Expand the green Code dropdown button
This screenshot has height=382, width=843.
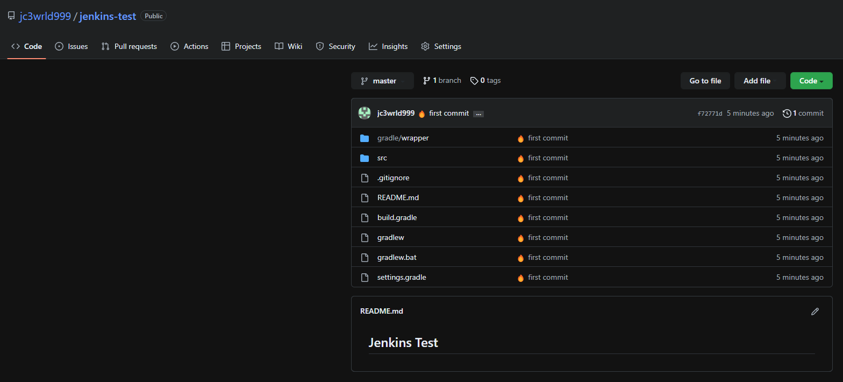(x=811, y=81)
